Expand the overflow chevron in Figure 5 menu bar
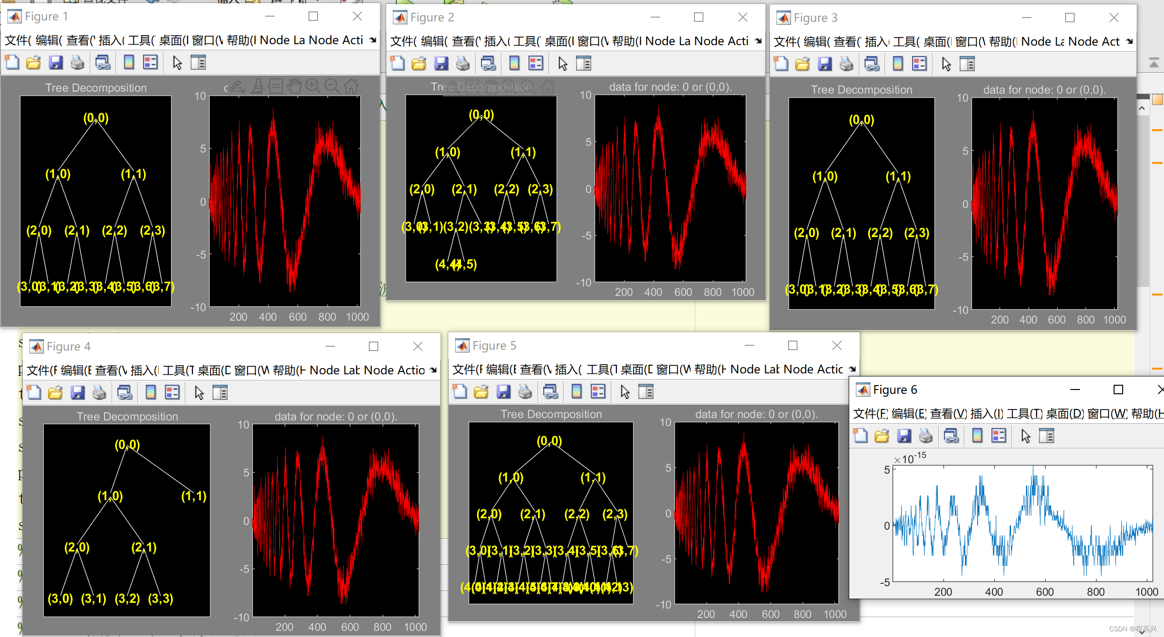This screenshot has width=1164, height=637. pyautogui.click(x=852, y=369)
